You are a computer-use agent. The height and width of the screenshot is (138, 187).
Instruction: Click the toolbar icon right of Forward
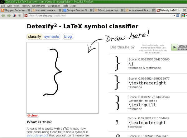coord(15,16)
